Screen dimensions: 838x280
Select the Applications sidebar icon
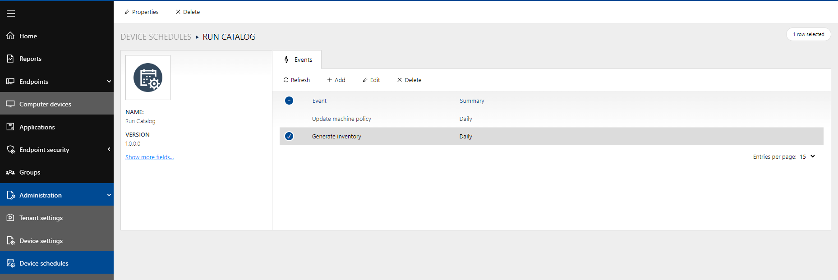tap(10, 127)
